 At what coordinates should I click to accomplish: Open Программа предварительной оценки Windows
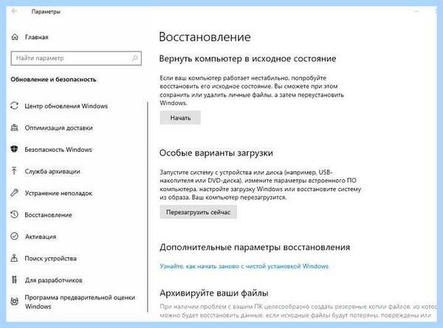pos(80,301)
